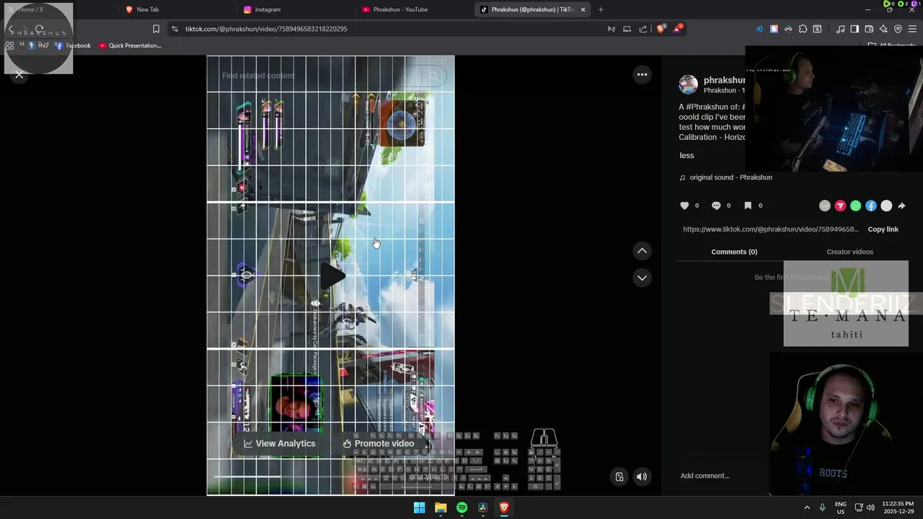
Task: Open Brave VPN shield icon
Action: click(898, 29)
